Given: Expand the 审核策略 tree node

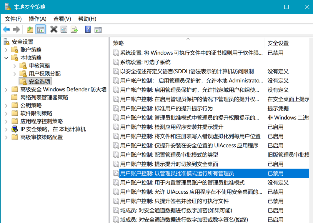Looking at the screenshot, I should 15,66.
